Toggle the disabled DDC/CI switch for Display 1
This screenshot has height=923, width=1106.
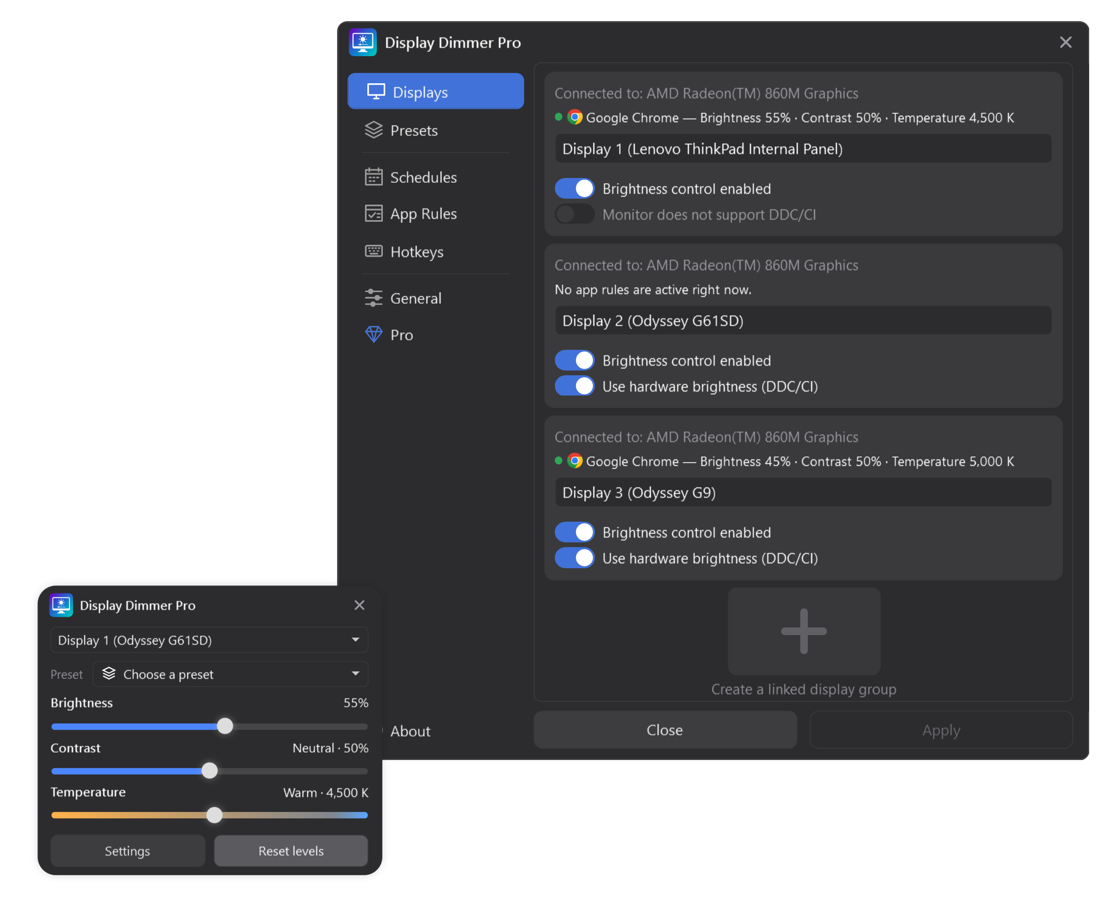tap(575, 214)
